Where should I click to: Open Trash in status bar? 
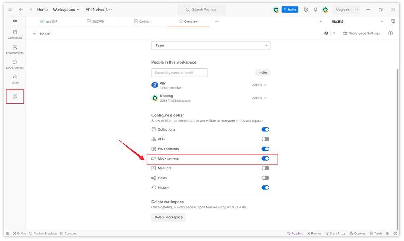(376, 233)
